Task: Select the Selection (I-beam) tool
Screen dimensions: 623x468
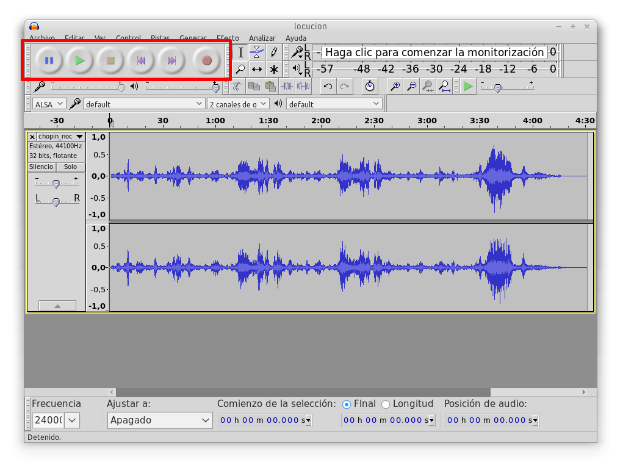Action: pos(241,52)
